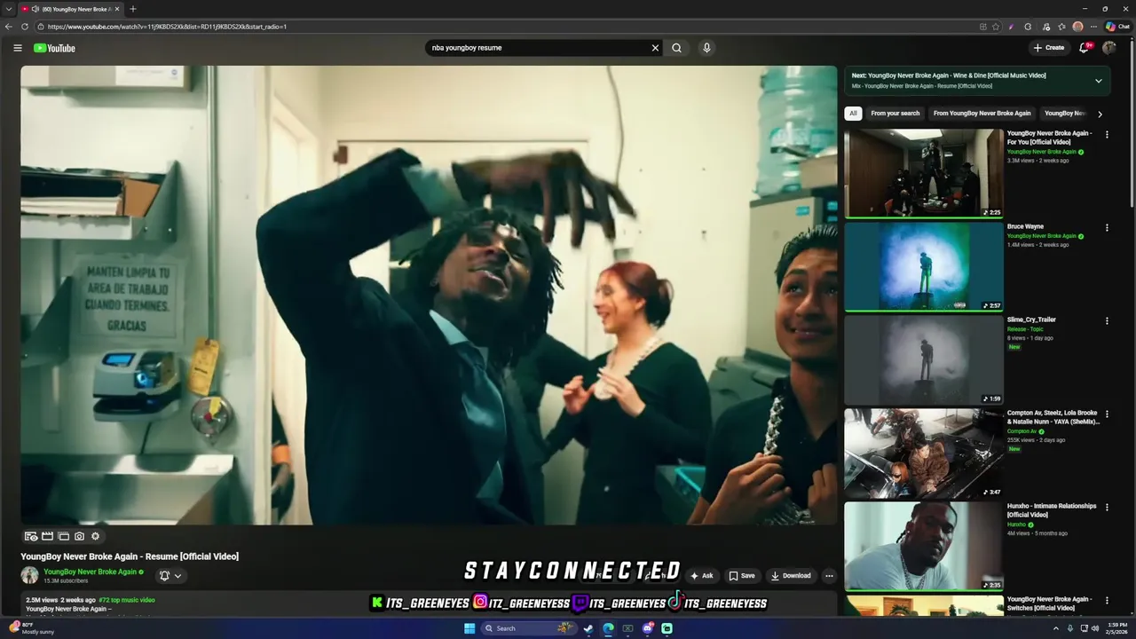Screen dimensions: 1136x639
Task: Open the YoungBoy channel avatar
Action: point(30,575)
